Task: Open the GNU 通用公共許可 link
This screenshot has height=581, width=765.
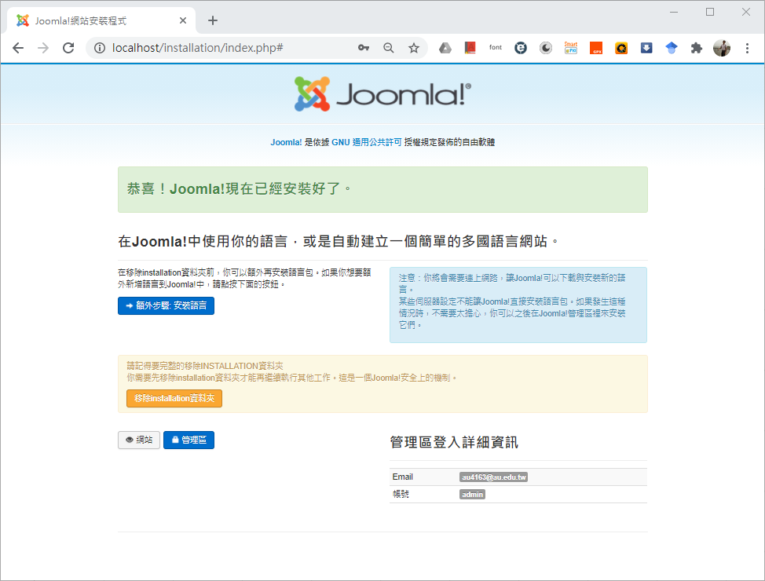Action: [x=367, y=142]
